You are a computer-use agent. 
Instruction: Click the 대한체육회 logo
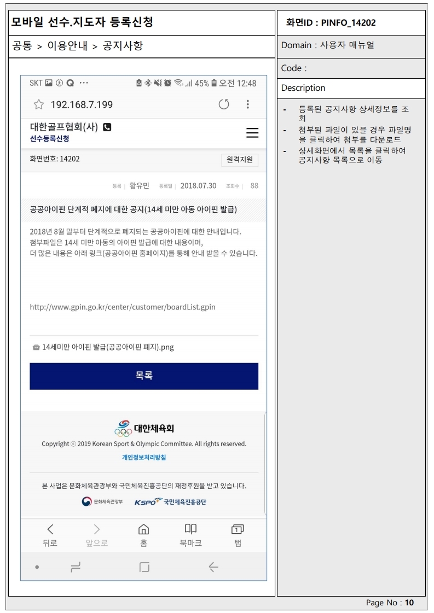tap(144, 429)
